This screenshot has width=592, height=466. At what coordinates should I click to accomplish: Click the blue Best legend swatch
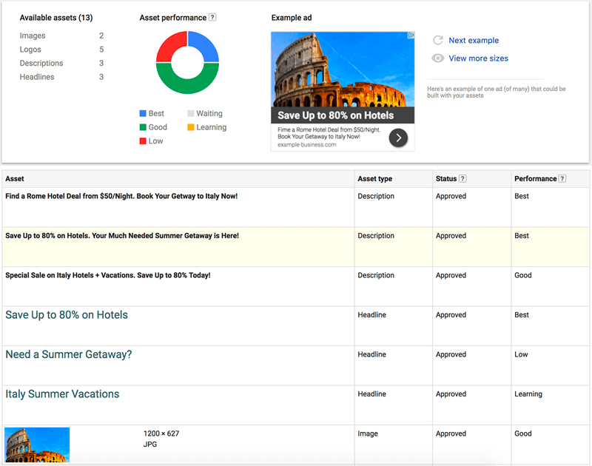[x=141, y=113]
